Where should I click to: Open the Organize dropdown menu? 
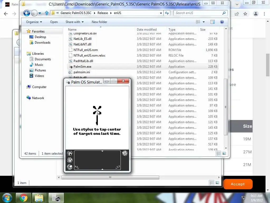pyautogui.click(x=34, y=22)
